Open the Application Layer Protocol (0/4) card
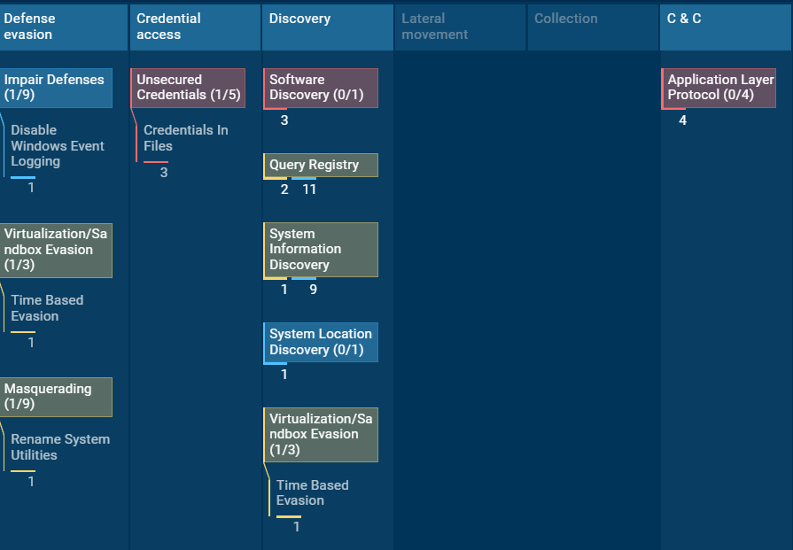 point(719,88)
